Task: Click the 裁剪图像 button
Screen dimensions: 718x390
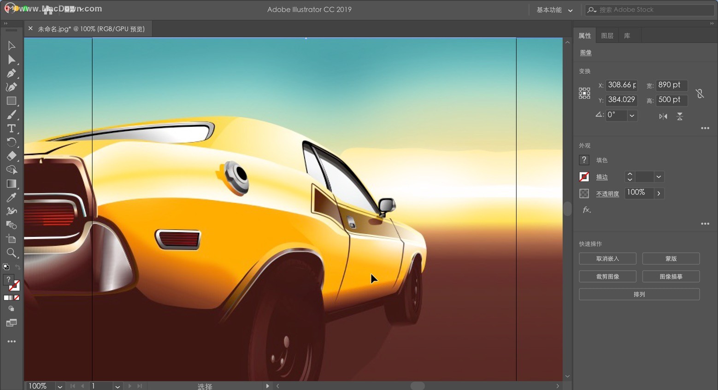Action: (x=607, y=277)
